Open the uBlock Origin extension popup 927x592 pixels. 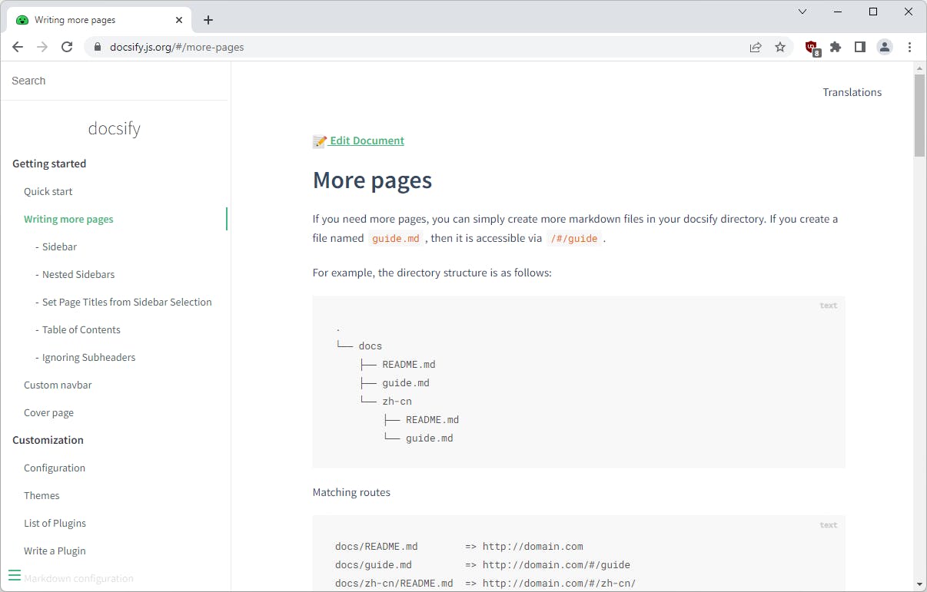812,47
